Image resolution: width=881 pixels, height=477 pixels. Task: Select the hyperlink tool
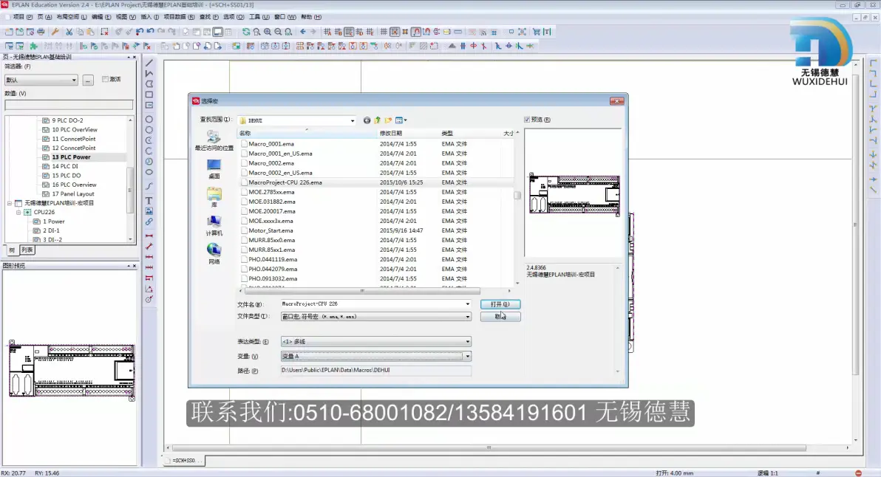(149, 222)
